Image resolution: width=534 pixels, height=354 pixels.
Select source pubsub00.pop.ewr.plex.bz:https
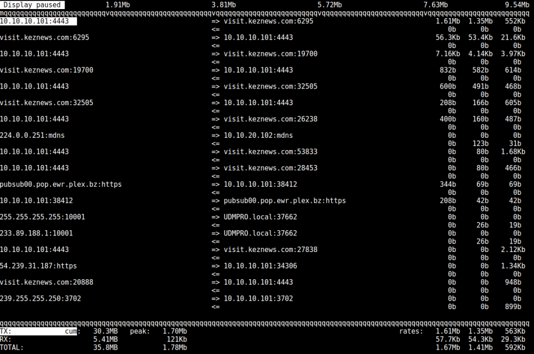(x=61, y=185)
